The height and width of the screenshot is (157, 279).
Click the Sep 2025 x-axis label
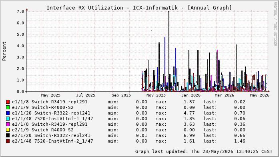pyautogui.click(x=121, y=95)
